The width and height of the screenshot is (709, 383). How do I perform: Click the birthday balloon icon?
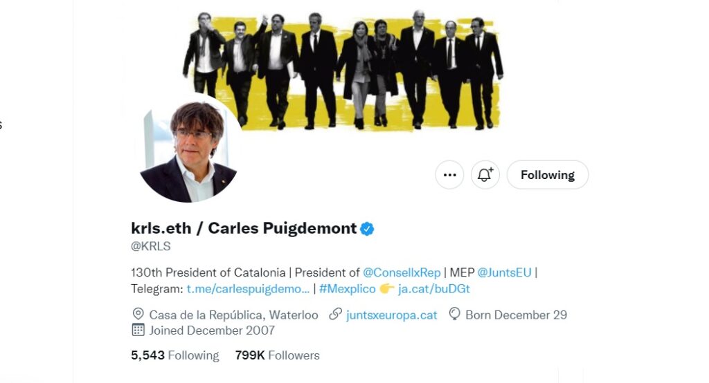pyautogui.click(x=454, y=315)
